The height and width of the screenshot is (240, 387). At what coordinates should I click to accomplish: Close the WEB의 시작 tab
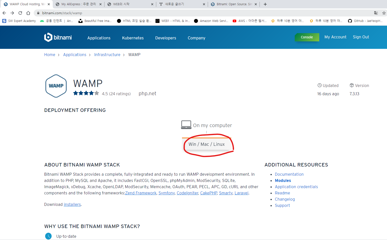[x=152, y=4]
